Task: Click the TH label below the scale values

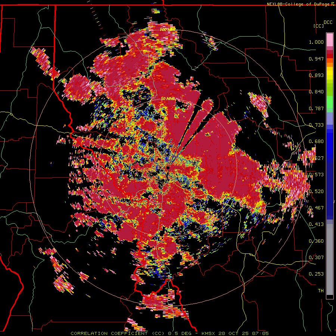Action: point(321,291)
